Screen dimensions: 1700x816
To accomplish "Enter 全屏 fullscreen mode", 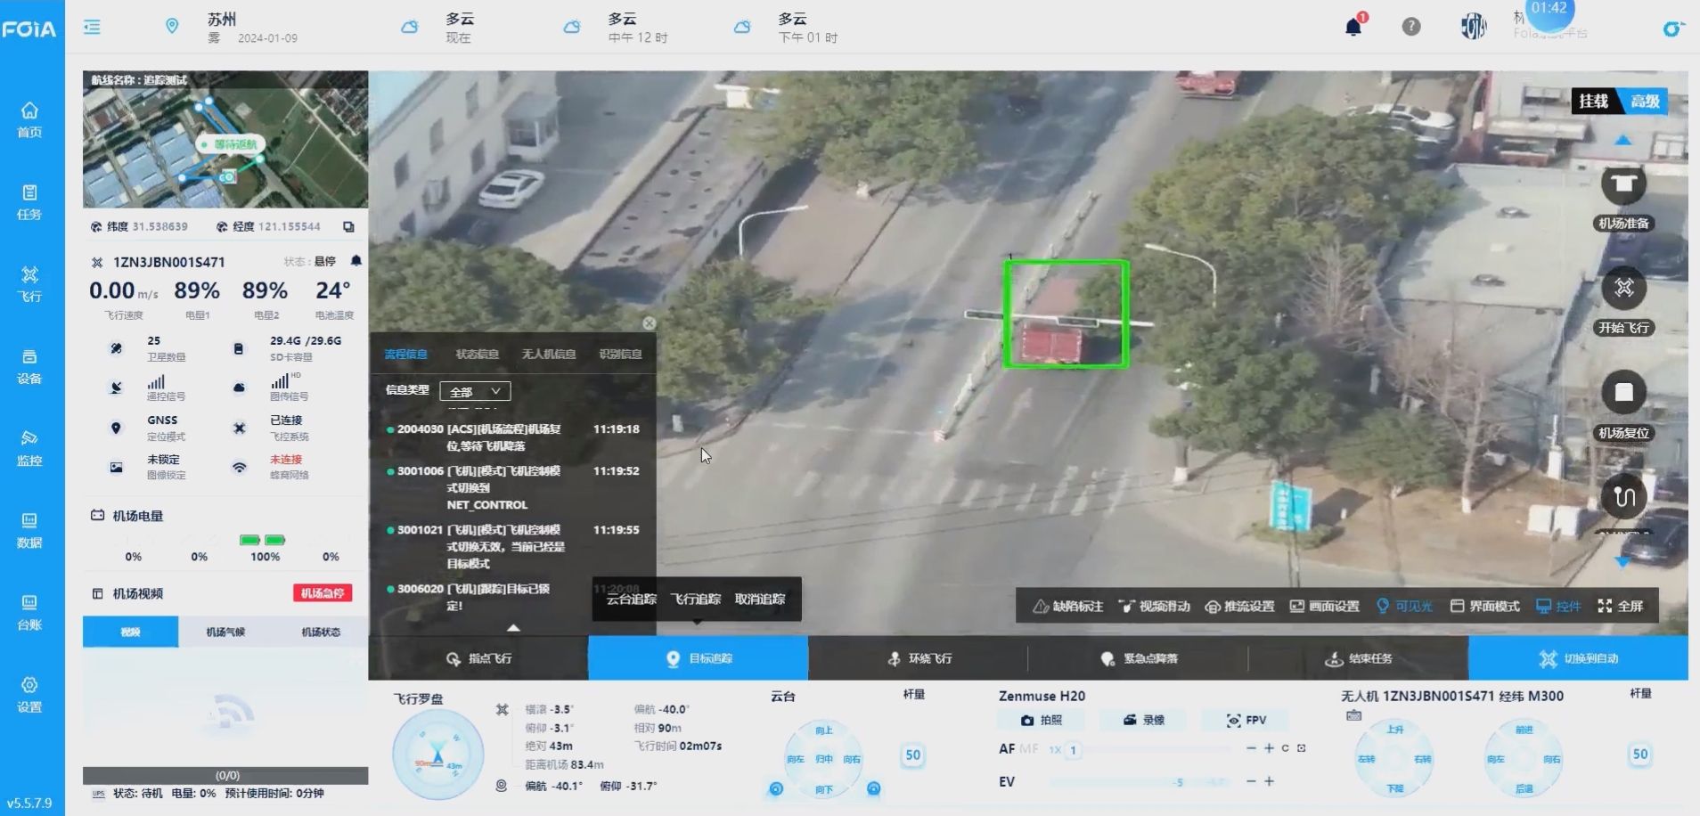I will [1621, 606].
